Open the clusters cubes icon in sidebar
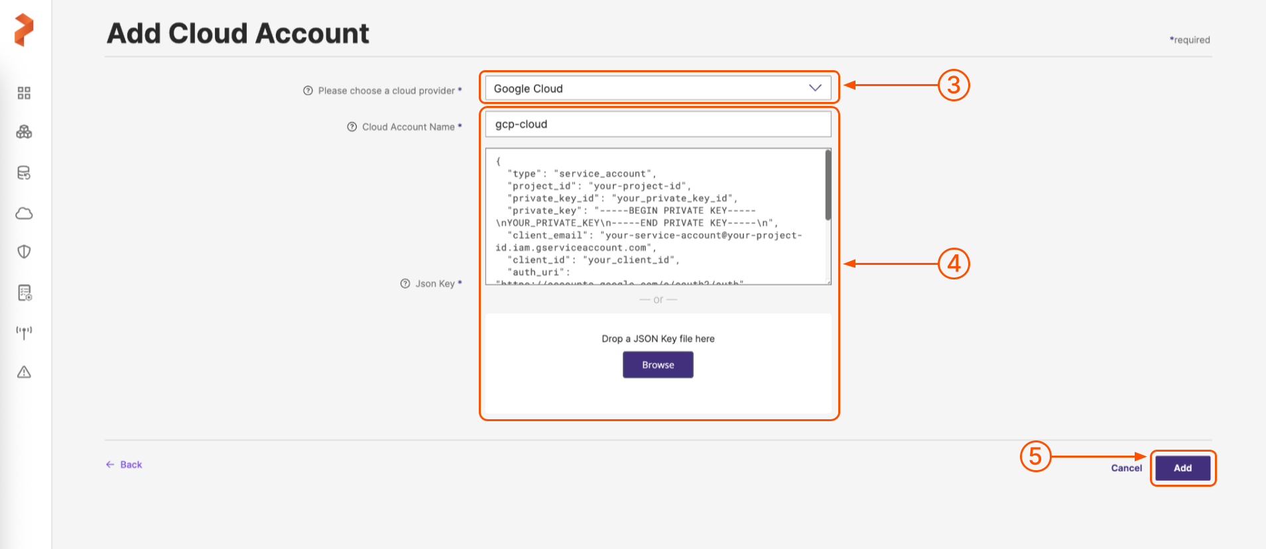 [x=24, y=132]
